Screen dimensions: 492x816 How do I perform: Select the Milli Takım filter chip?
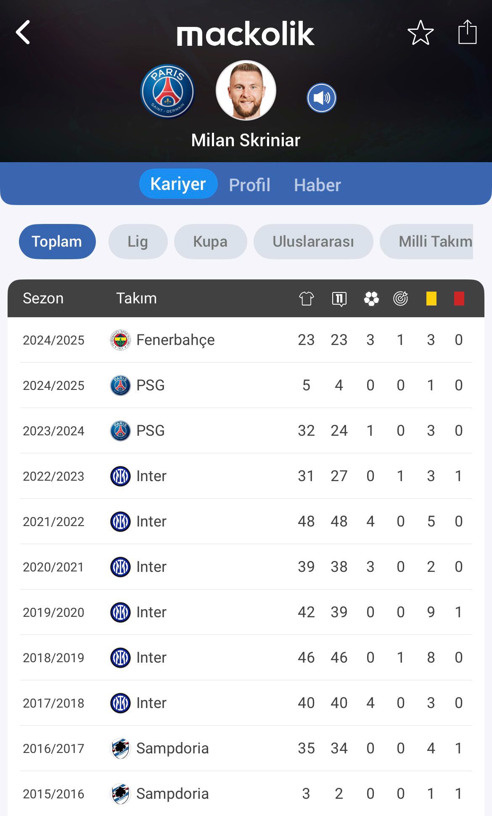click(x=426, y=242)
